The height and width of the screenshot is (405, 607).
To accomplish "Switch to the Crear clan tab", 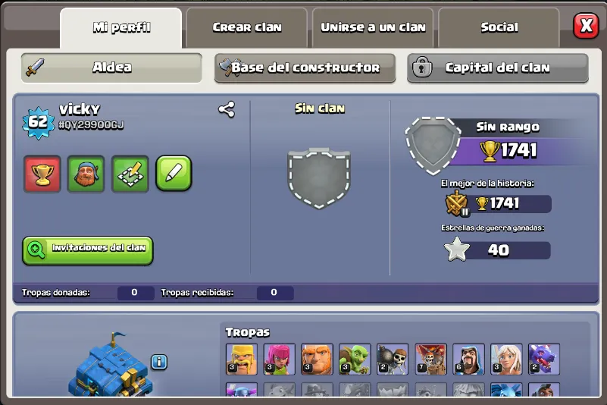I will (x=247, y=27).
